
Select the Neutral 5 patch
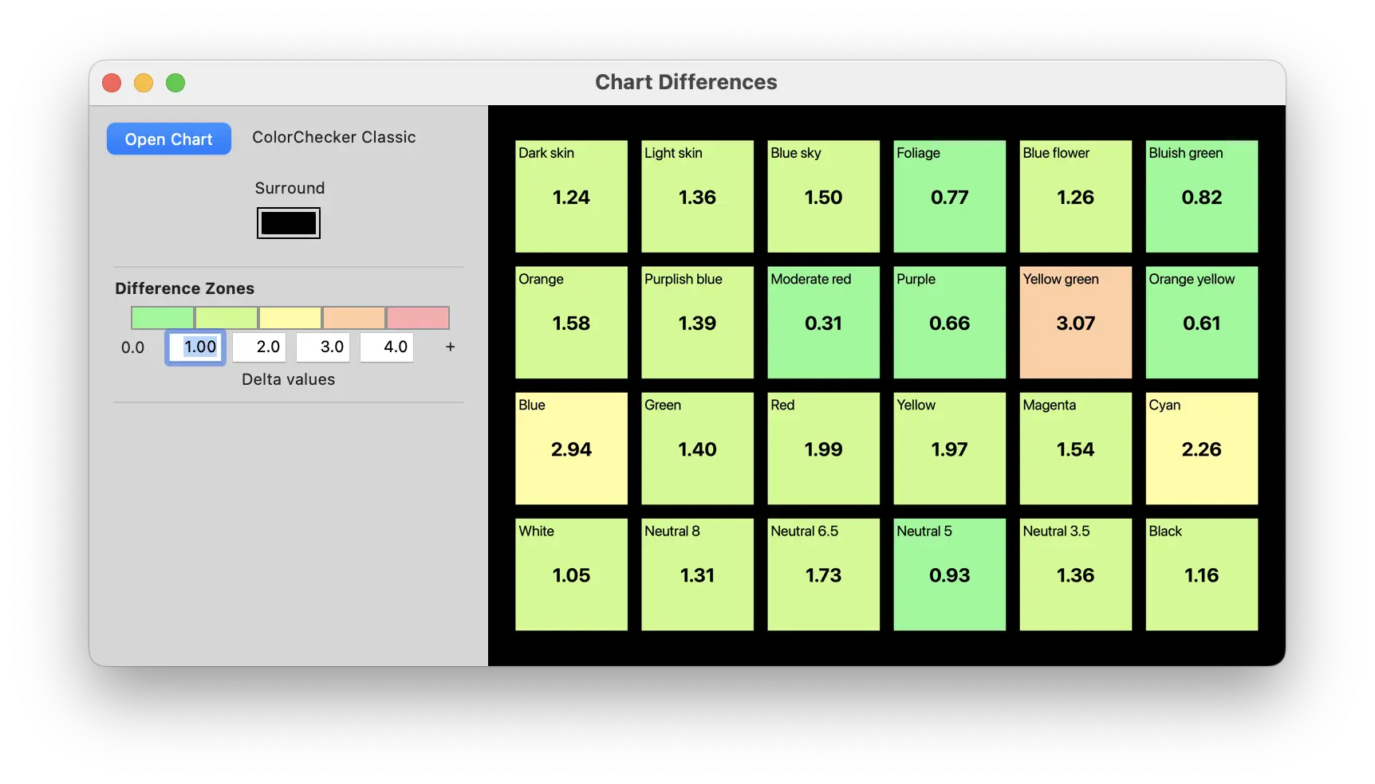pyautogui.click(x=949, y=574)
